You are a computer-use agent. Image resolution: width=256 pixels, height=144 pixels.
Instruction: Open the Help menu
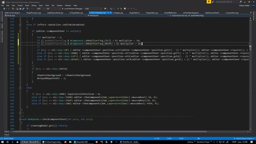(75, 5)
